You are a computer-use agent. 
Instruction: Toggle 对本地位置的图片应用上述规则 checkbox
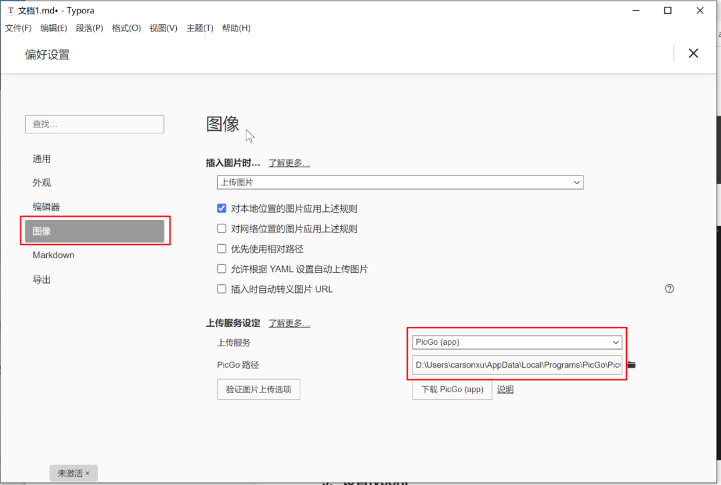(x=222, y=208)
